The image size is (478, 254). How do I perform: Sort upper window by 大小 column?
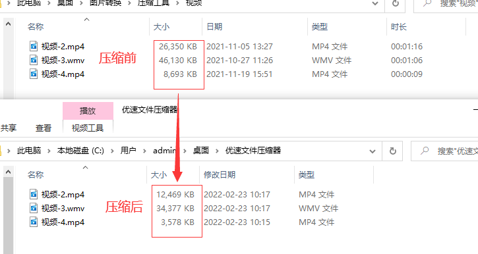coord(162,27)
